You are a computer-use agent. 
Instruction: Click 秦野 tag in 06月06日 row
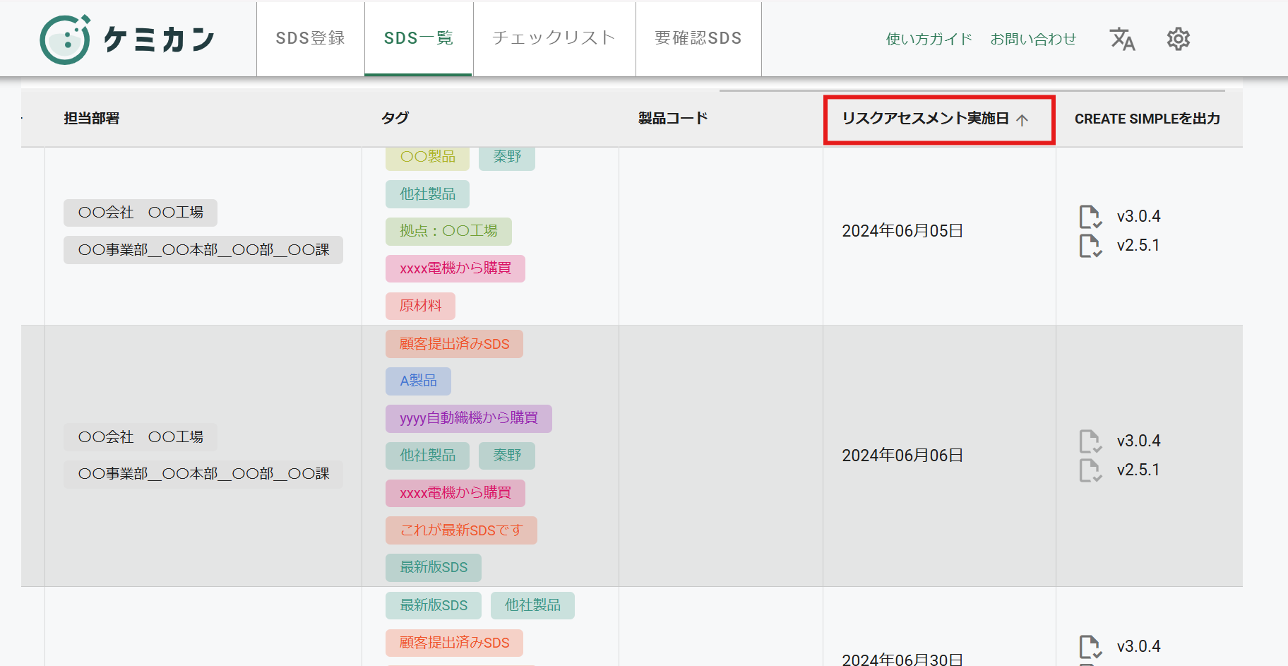(x=507, y=456)
